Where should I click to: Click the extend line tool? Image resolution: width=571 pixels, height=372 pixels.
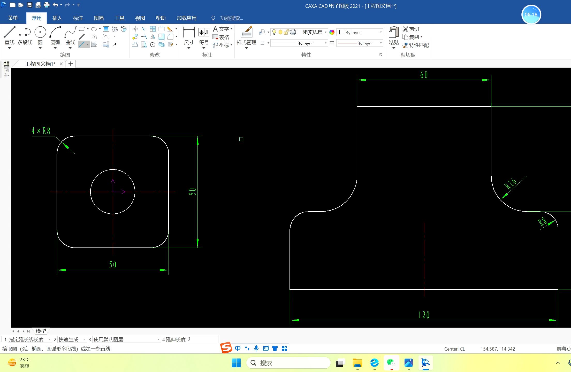pyautogui.click(x=144, y=37)
